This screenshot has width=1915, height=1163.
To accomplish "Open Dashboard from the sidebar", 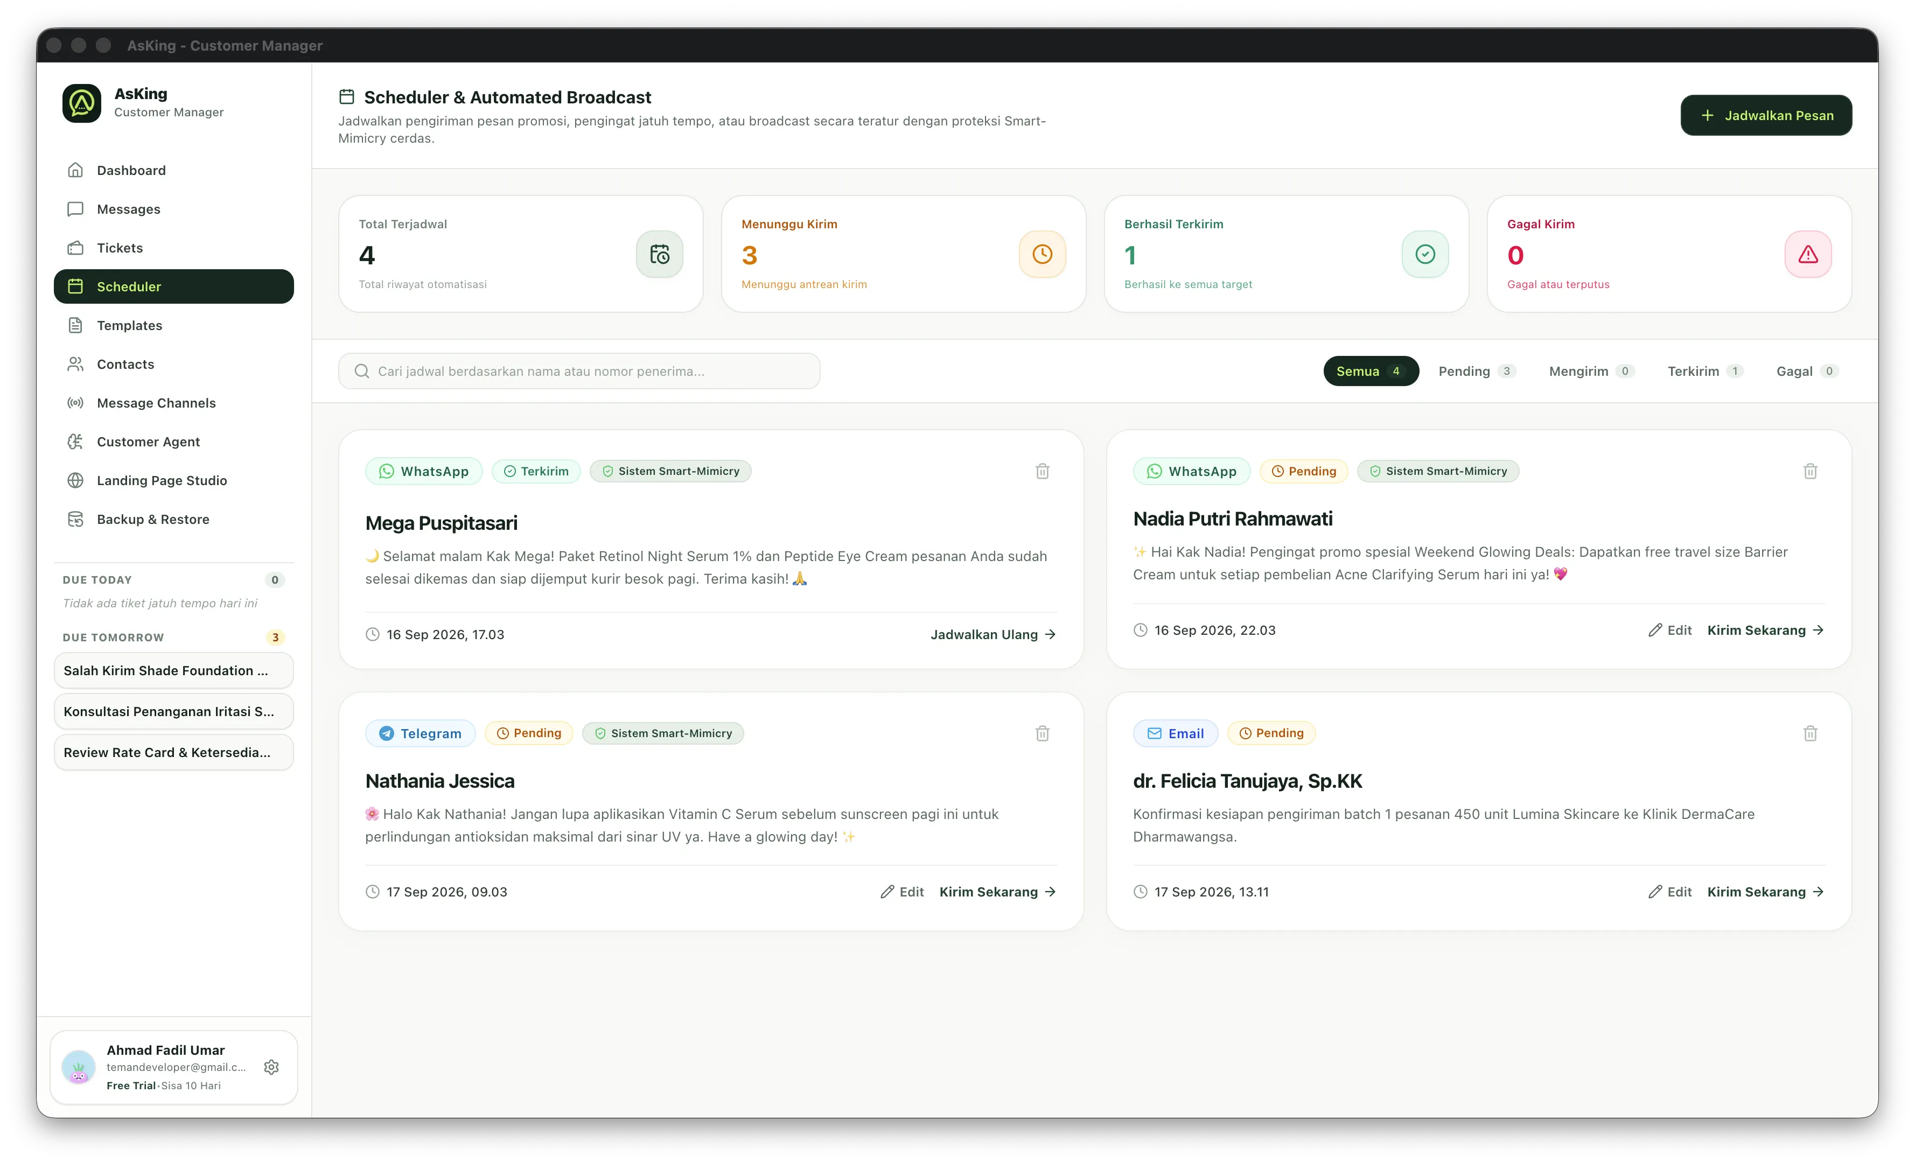I will (x=174, y=170).
